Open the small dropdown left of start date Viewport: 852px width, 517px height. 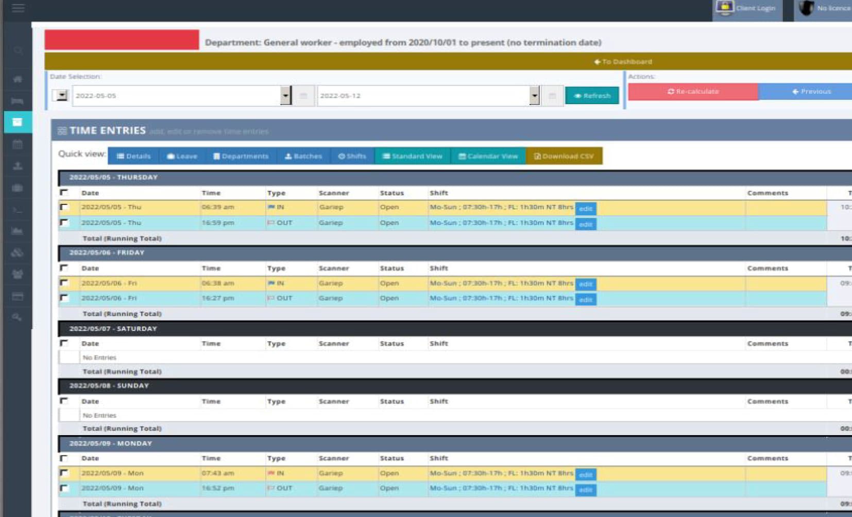pyautogui.click(x=61, y=95)
